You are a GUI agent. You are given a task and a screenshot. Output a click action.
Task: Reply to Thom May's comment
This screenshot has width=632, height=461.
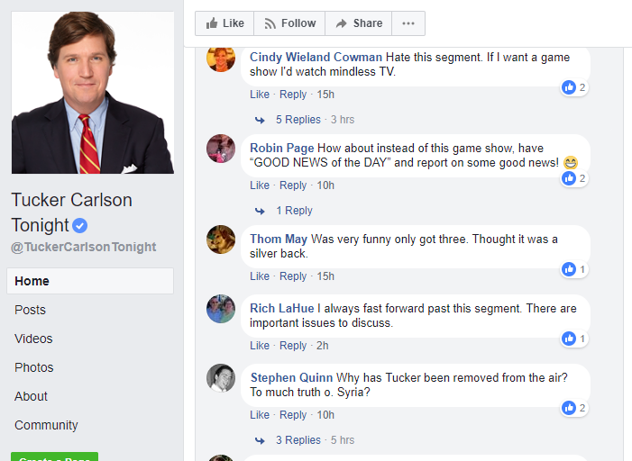coord(293,276)
